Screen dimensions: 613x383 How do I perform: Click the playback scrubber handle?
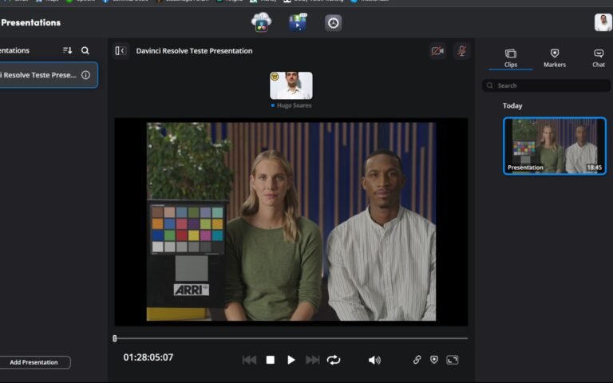coord(115,338)
